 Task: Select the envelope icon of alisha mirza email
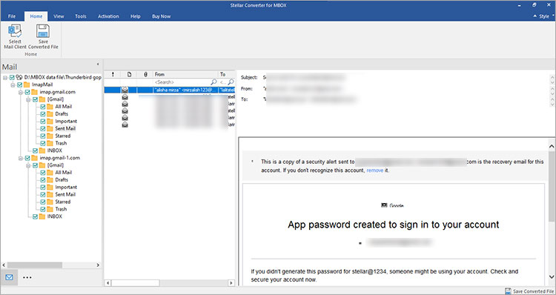tap(125, 90)
